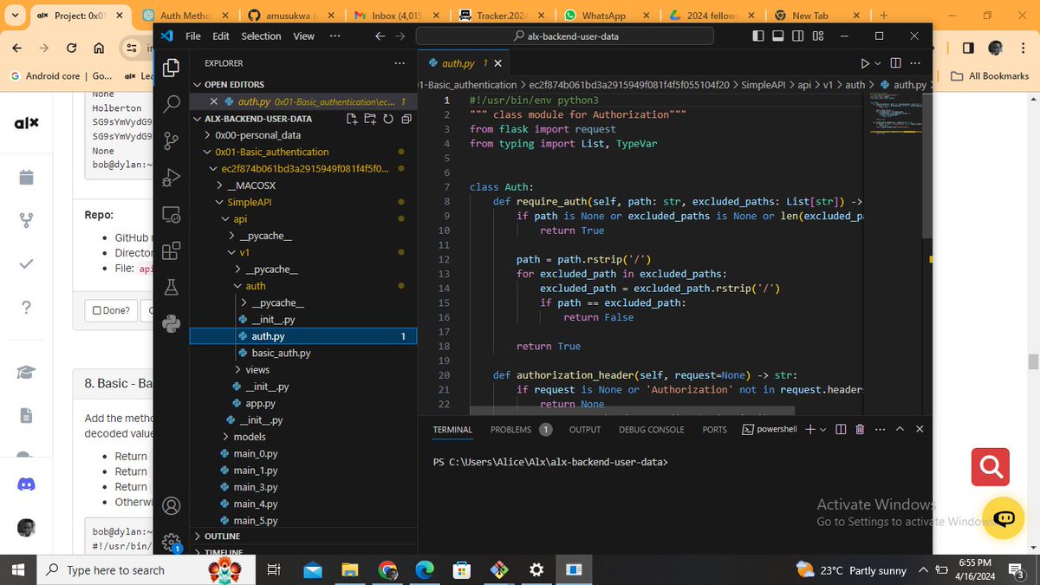Screen dimensions: 1040x585
Task: Open Chrome from the Windows taskbar
Action: [x=387, y=569]
